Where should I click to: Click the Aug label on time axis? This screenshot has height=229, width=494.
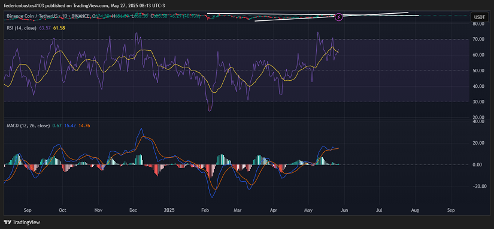(x=415, y=210)
